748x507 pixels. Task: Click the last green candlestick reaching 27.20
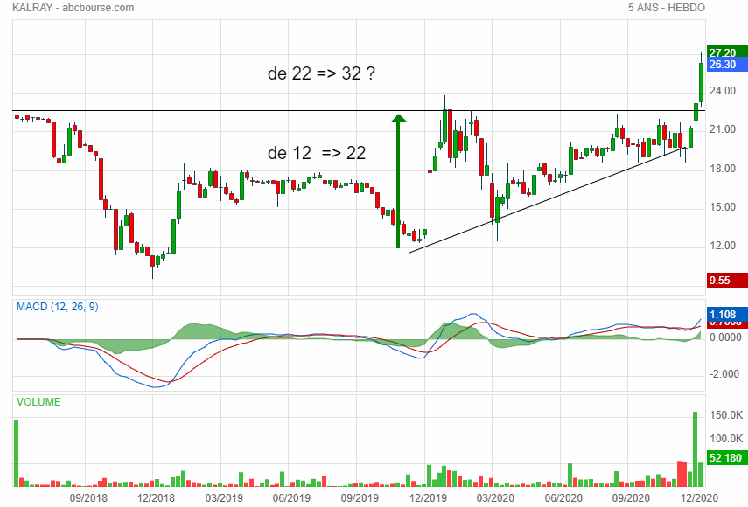[701, 82]
